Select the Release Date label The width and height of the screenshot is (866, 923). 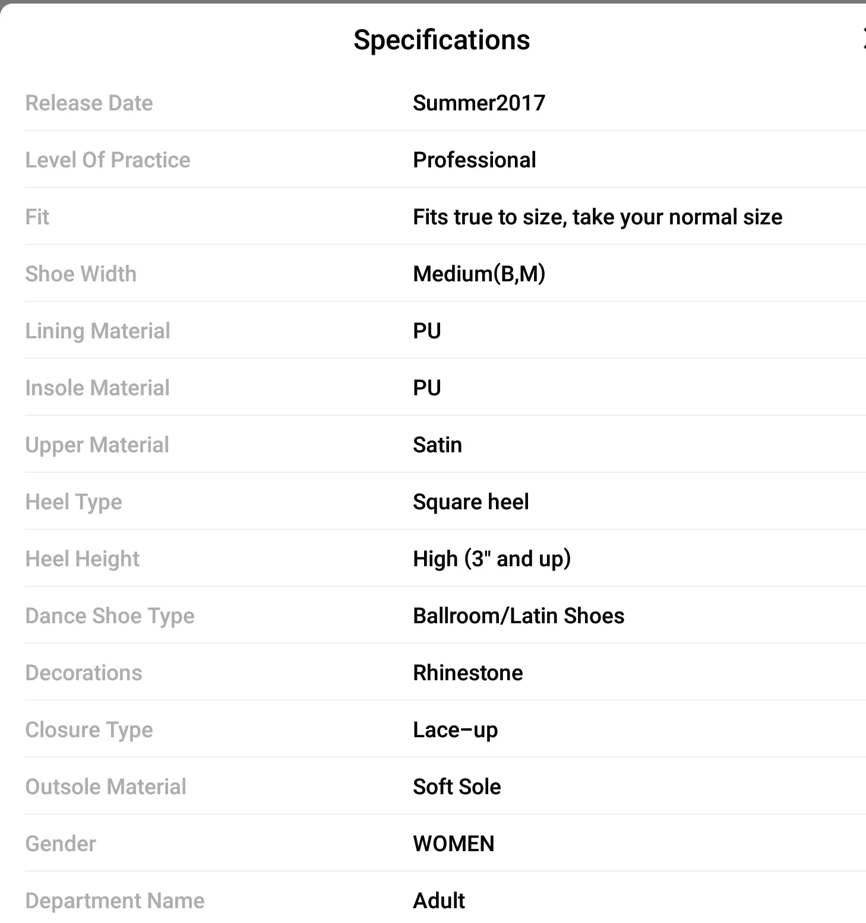(89, 103)
